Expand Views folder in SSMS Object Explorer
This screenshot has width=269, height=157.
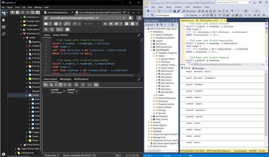(154, 95)
